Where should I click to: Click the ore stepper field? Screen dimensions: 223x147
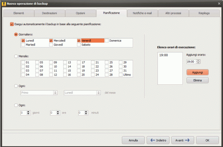click(x=55, y=113)
